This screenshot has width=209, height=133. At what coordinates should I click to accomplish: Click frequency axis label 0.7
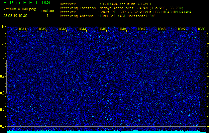(2, 110)
